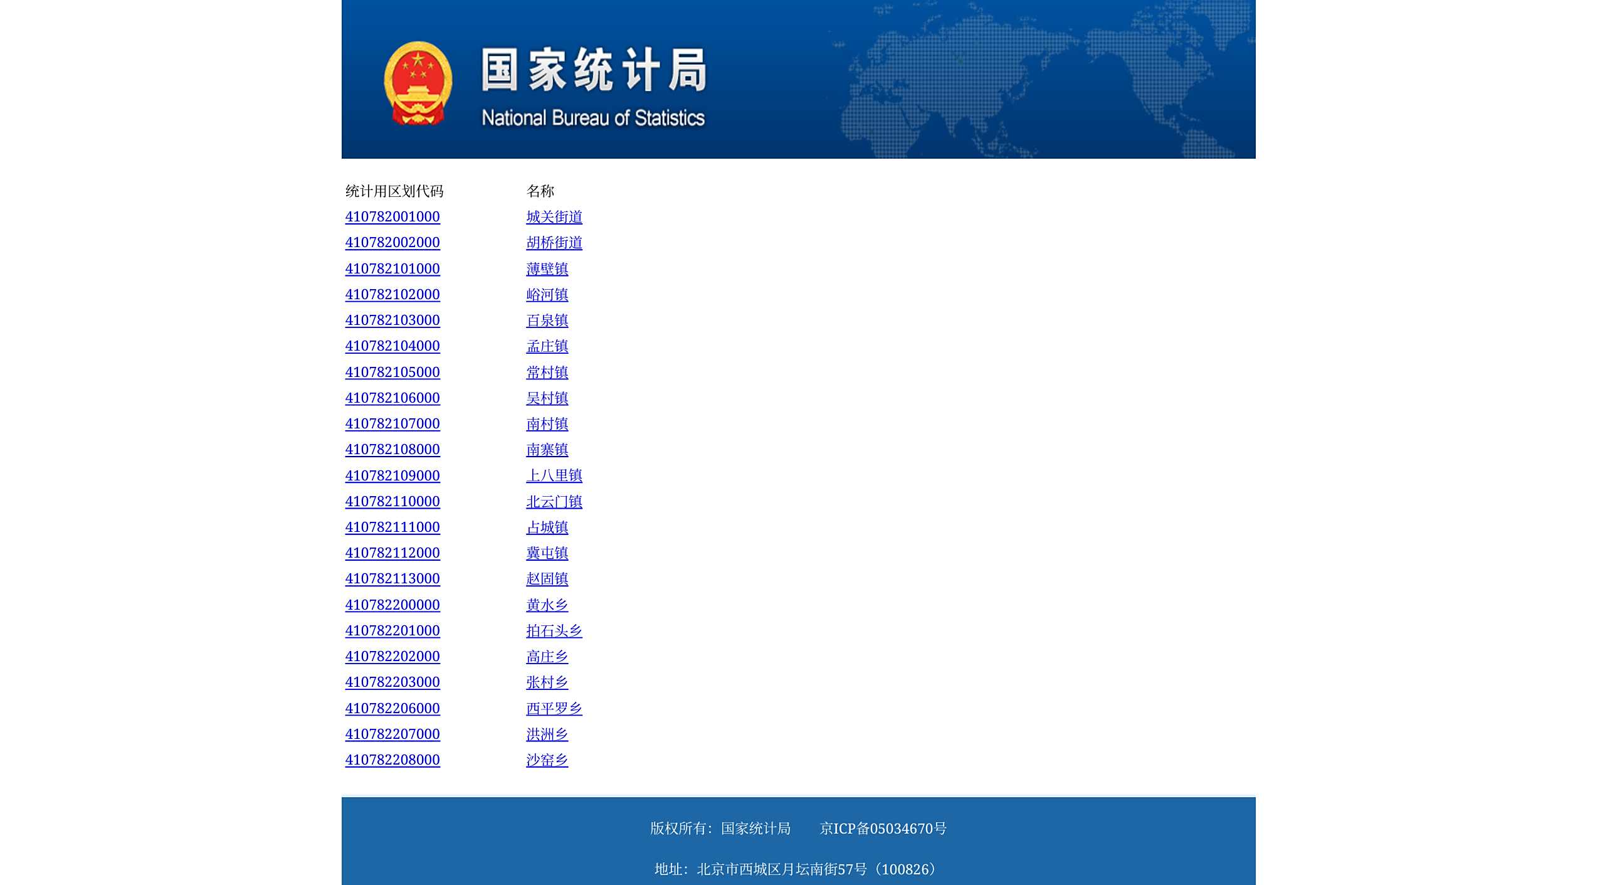1605x885 pixels.
Task: Click the 国家统计局 banner title
Action: coord(594,70)
